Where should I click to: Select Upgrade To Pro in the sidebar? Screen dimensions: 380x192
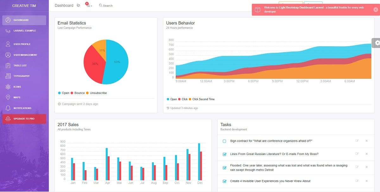click(x=24, y=119)
